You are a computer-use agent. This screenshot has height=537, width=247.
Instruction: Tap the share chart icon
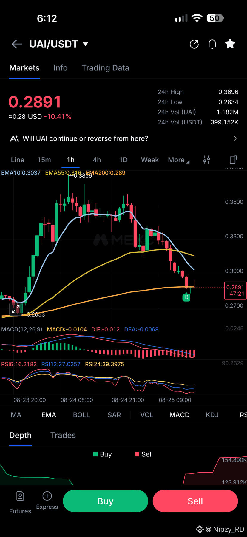pos(194,44)
